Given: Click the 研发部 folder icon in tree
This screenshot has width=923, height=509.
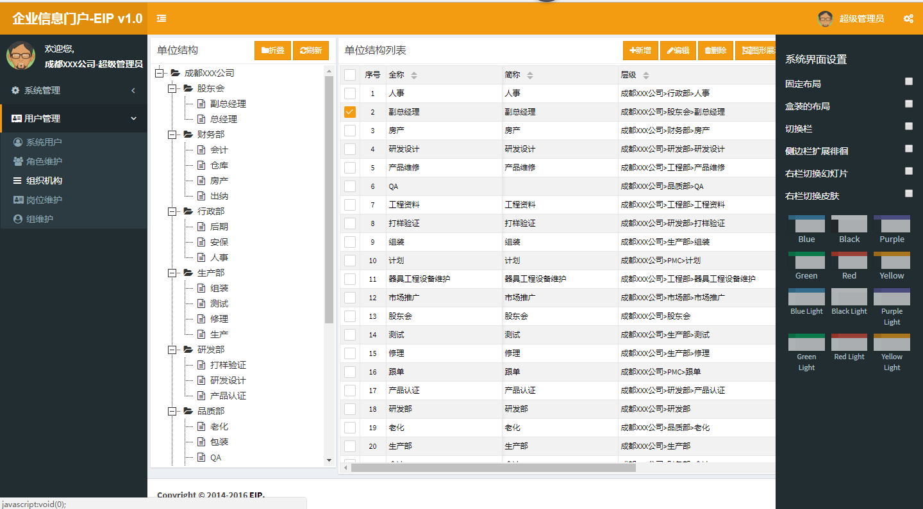Looking at the screenshot, I should pyautogui.click(x=188, y=350).
